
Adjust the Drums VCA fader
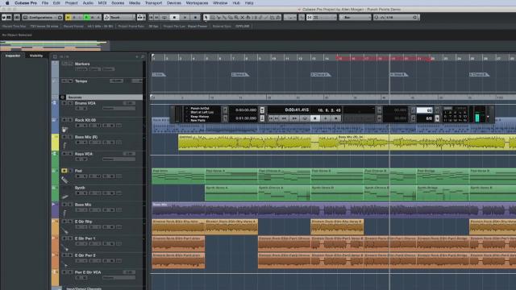pyautogui.click(x=119, y=108)
